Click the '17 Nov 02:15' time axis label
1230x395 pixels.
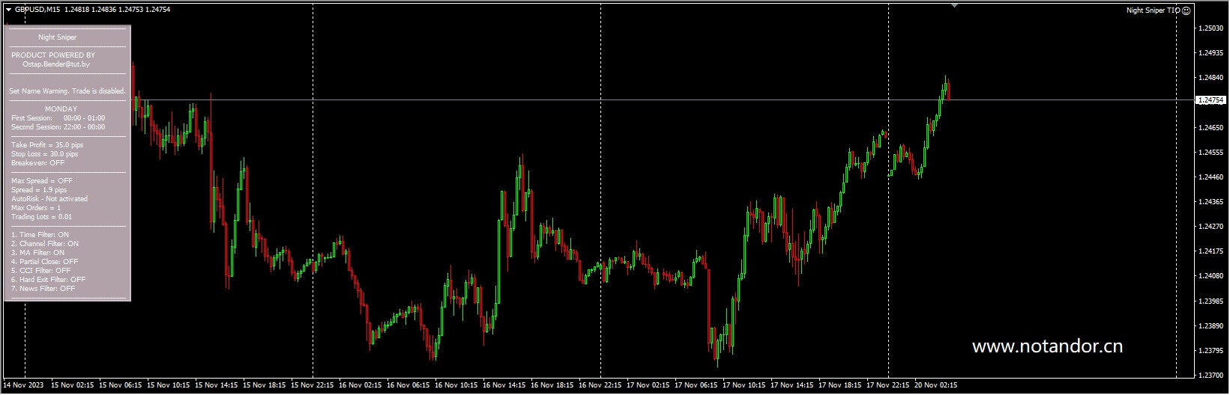[x=648, y=386]
